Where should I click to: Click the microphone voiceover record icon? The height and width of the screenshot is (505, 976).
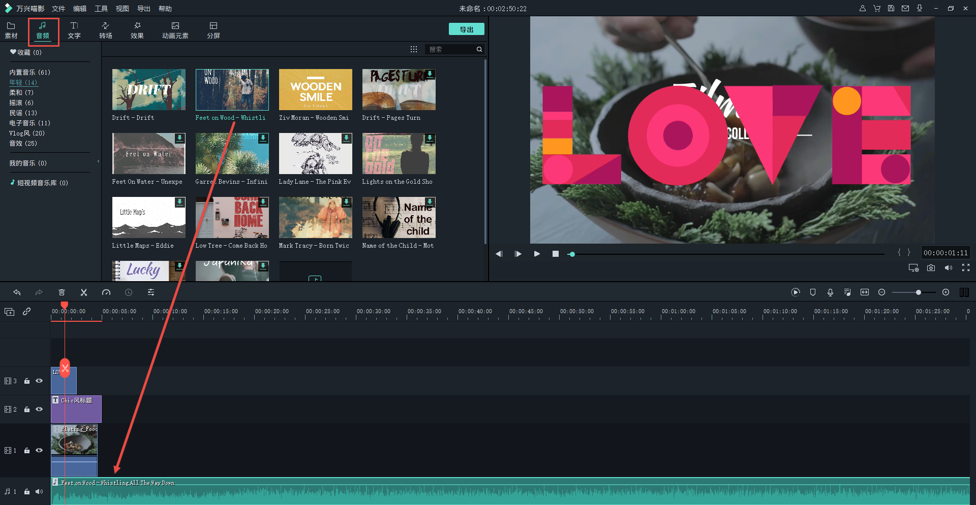click(830, 292)
